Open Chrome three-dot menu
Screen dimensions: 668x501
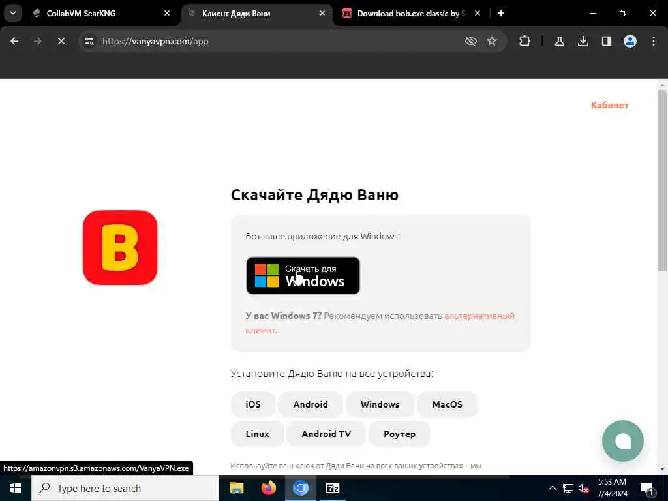pyautogui.click(x=653, y=41)
